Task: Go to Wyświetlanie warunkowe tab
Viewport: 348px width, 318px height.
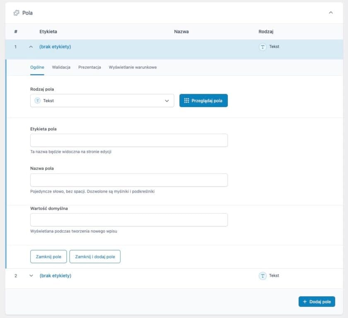Action: 133,67
